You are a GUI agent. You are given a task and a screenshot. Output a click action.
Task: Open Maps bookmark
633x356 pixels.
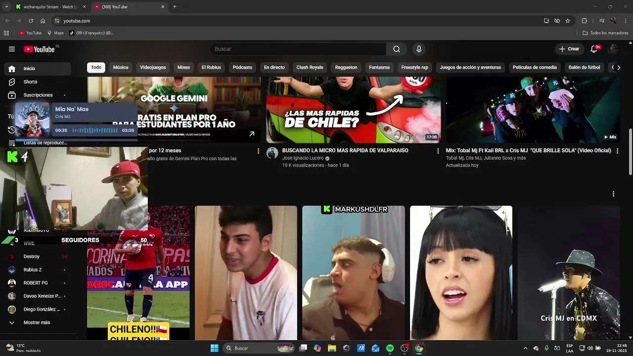tap(55, 33)
